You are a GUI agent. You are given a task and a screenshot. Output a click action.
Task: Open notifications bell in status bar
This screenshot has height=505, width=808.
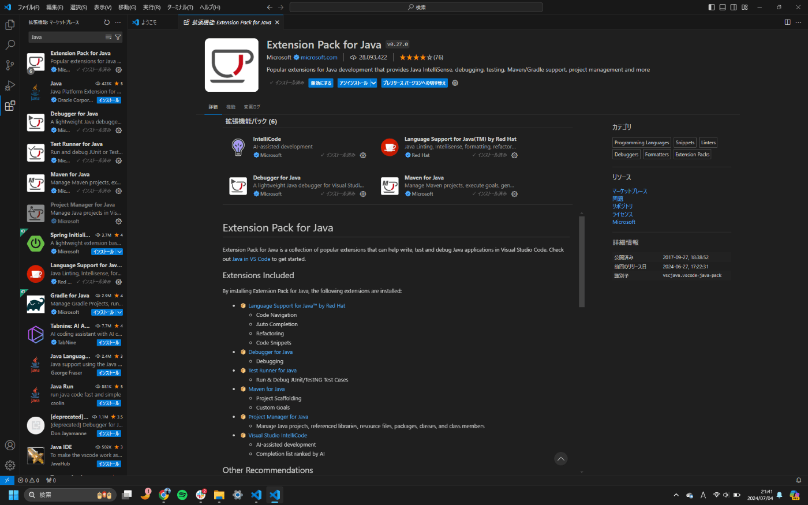[x=799, y=480]
